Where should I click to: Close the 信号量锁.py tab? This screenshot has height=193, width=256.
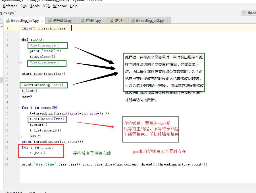75,20
